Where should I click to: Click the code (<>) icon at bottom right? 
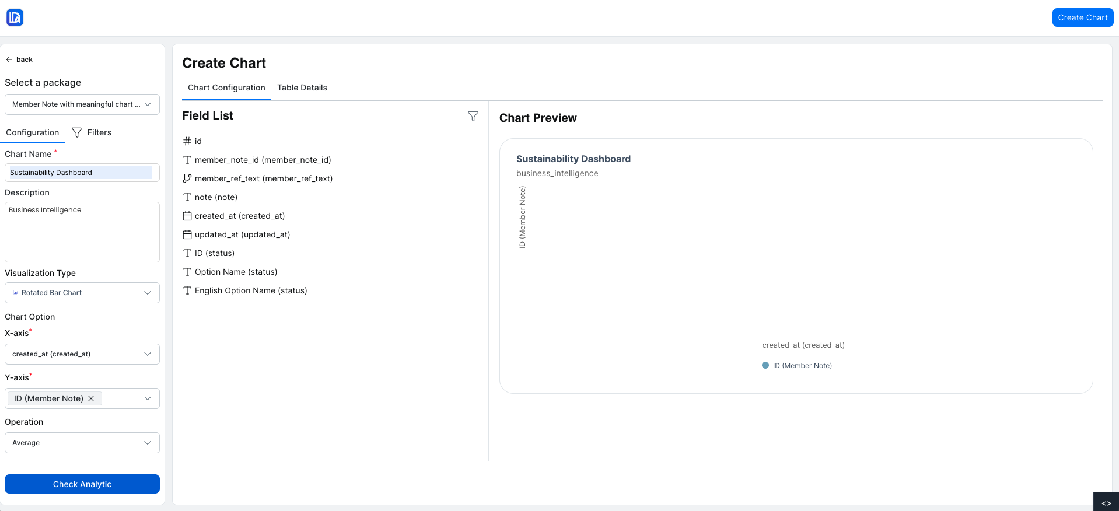point(1106,502)
